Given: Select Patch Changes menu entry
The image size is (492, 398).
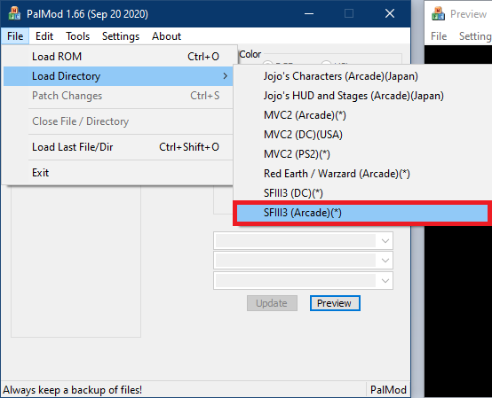Looking at the screenshot, I should [118, 96].
